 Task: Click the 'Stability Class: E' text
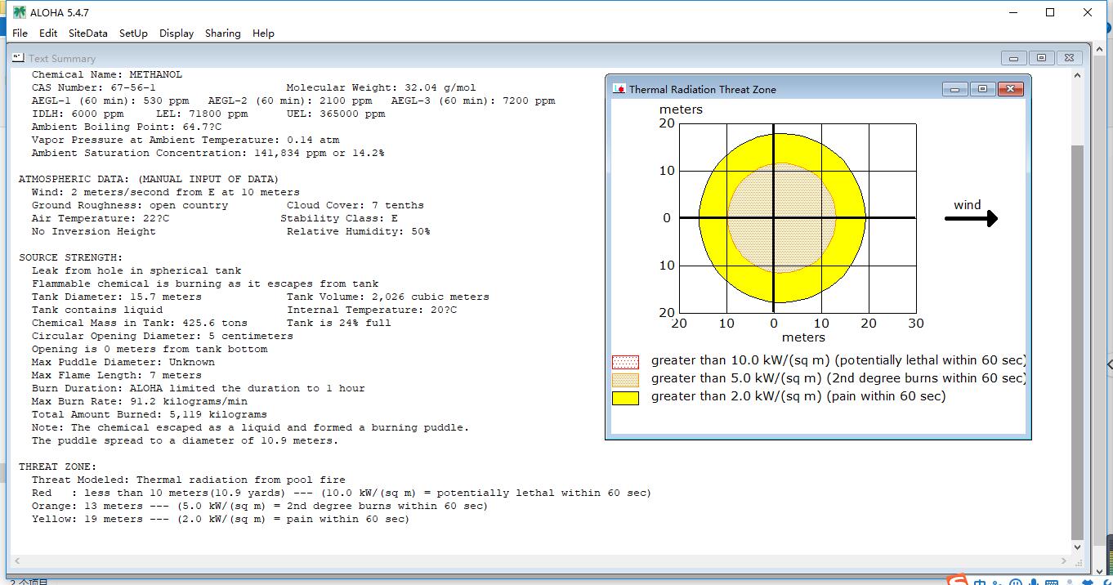(339, 218)
